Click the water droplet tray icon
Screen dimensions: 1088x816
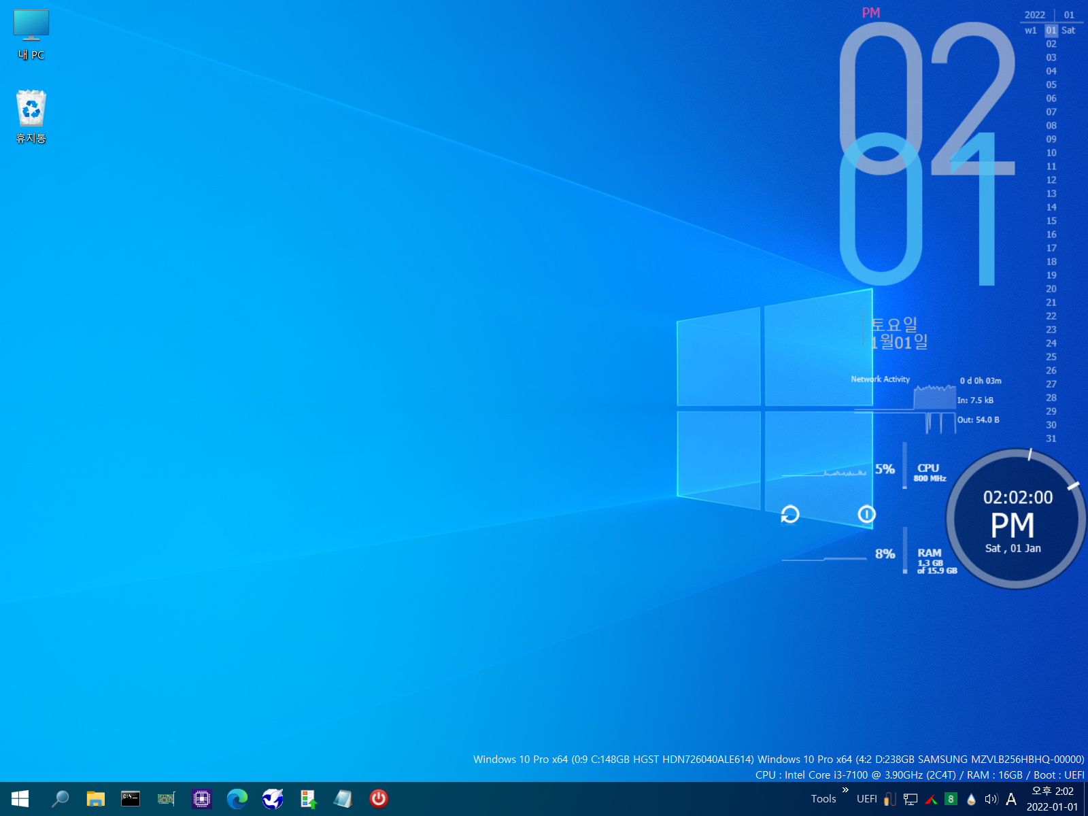[x=971, y=799]
